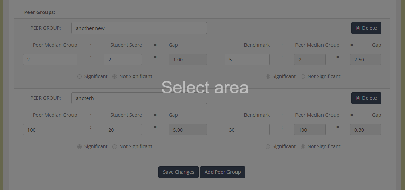Click Benchmark field showing 5
Screen dimensions: 405x190
click(247, 59)
